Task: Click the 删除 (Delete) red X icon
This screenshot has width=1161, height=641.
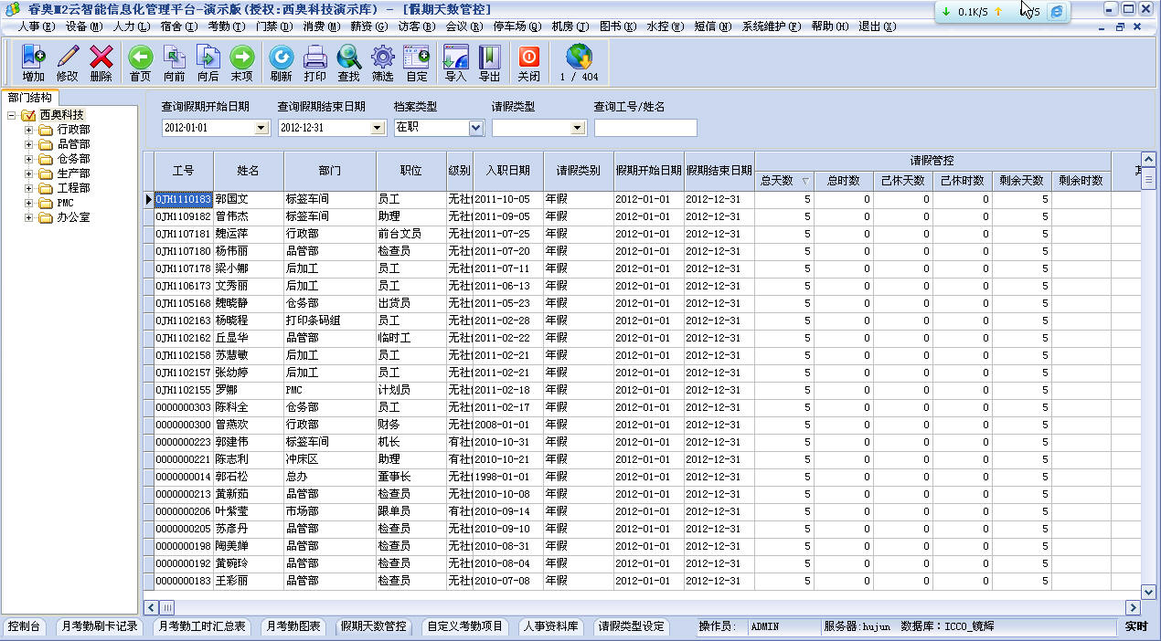Action: 101,63
